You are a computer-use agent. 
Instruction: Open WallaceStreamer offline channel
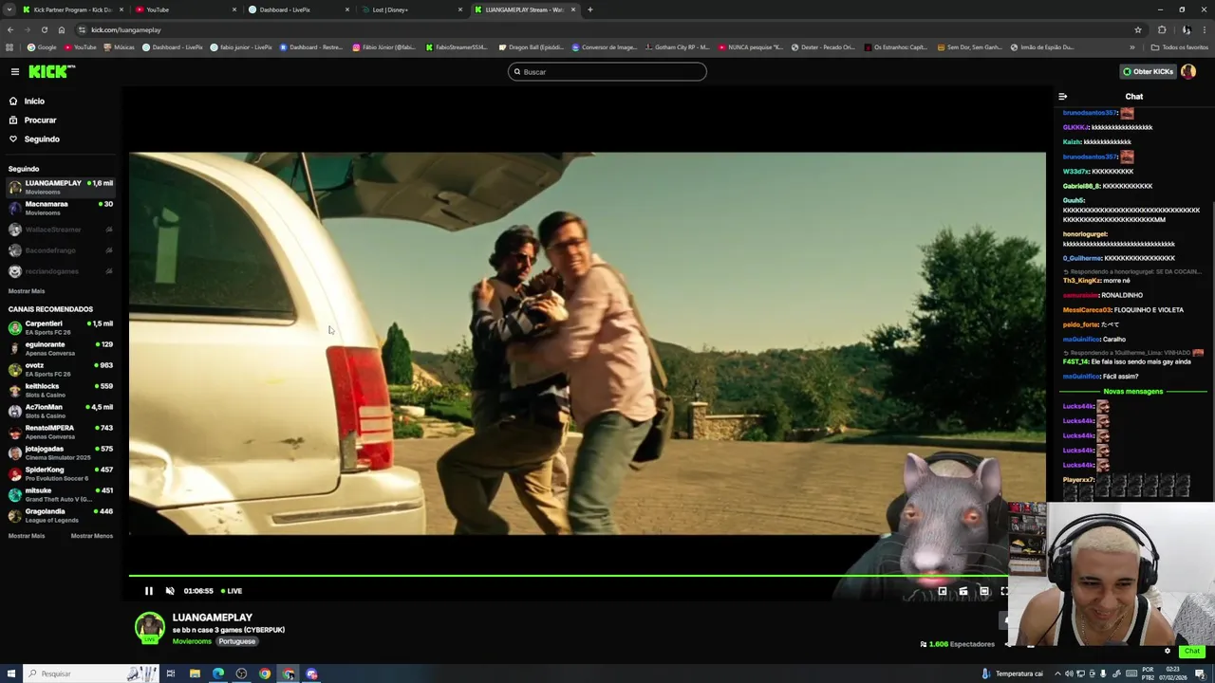pos(61,230)
